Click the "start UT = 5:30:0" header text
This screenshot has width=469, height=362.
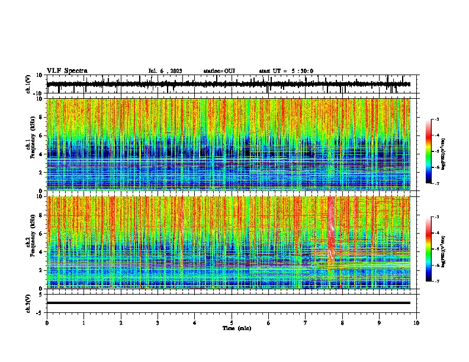coord(286,71)
